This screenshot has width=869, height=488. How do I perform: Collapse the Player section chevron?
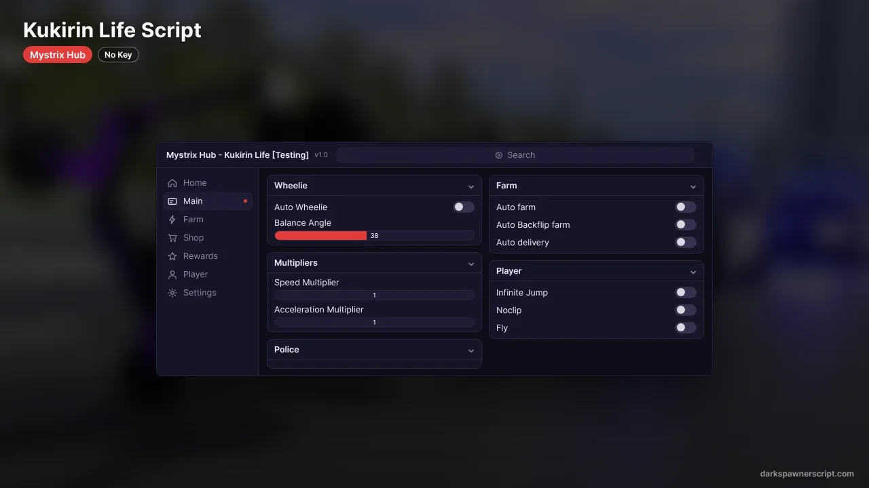pos(693,272)
